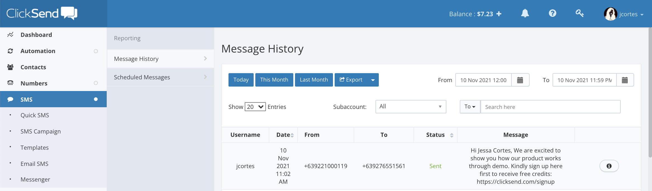Select Scheduled Messages in Reporting
Screen dimensions: 652x191
point(161,77)
